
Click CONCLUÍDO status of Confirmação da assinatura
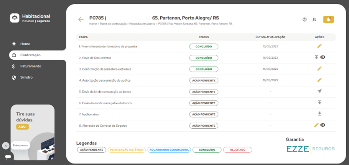point(204,69)
